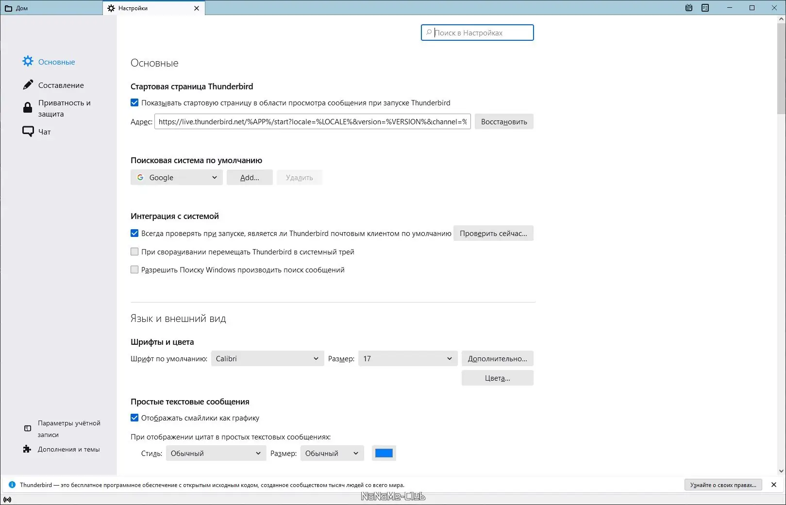This screenshot has height=505, width=786.
Task: Click the scrollbar down arrow
Action: click(781, 471)
